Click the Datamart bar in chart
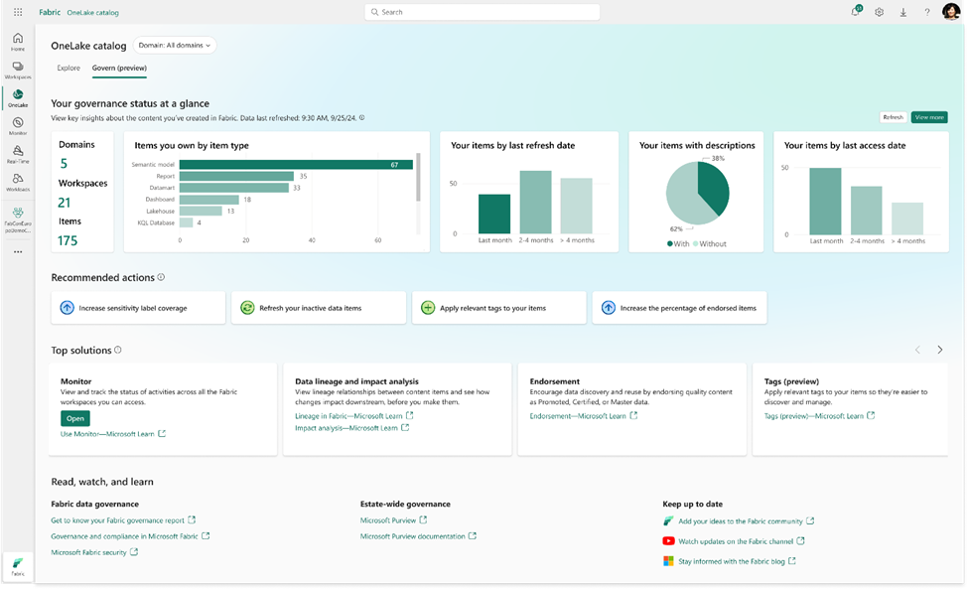The width and height of the screenshot is (968, 590). 234,187
